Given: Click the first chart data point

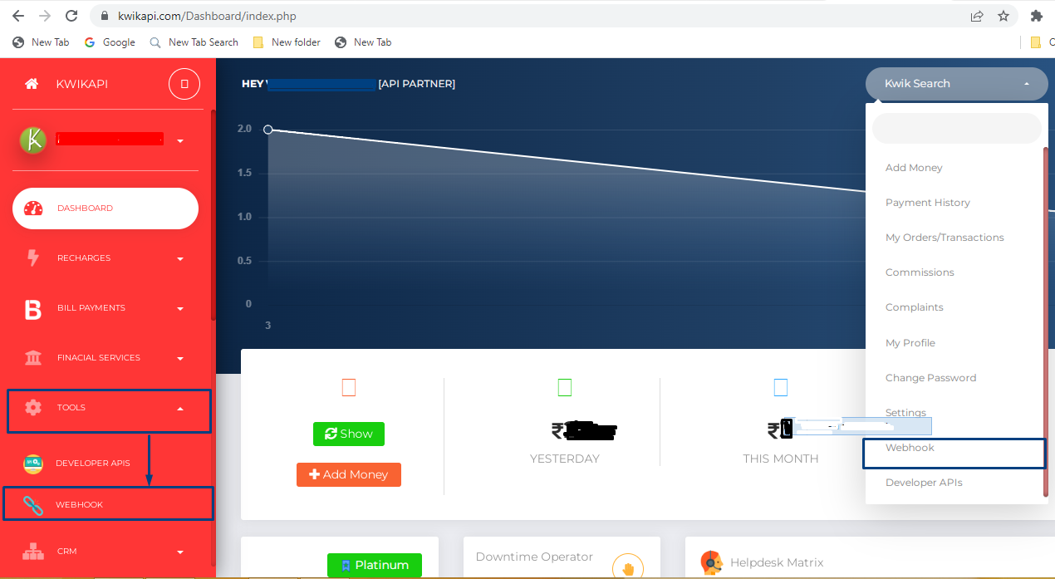Looking at the screenshot, I should click(x=268, y=130).
